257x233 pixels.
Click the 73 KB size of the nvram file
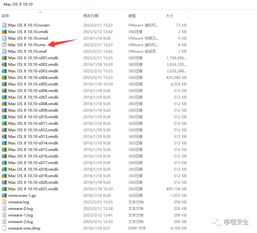click(181, 25)
